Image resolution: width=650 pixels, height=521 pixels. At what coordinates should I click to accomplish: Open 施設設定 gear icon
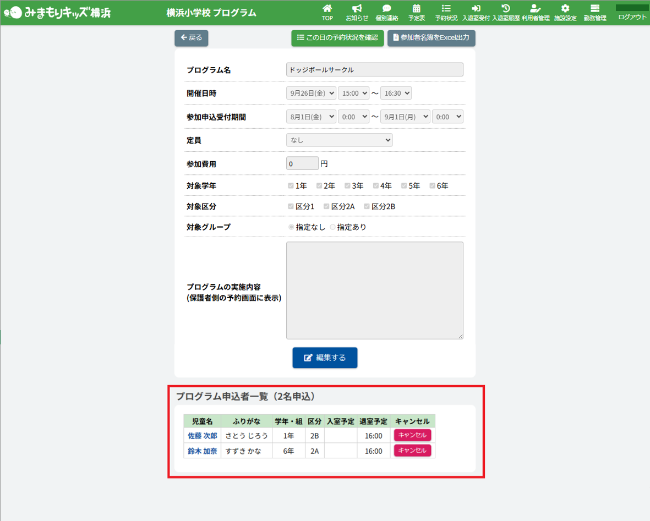pos(565,9)
